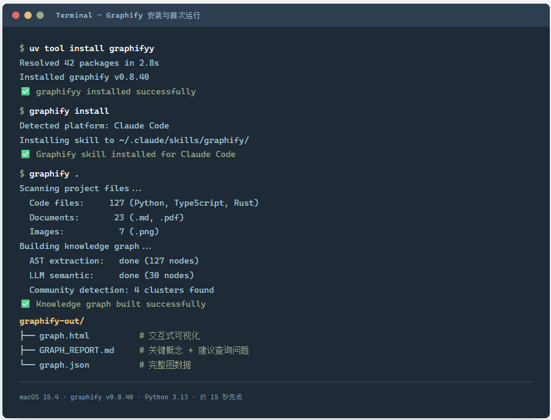Click the yellow minimize window button

click(x=28, y=15)
